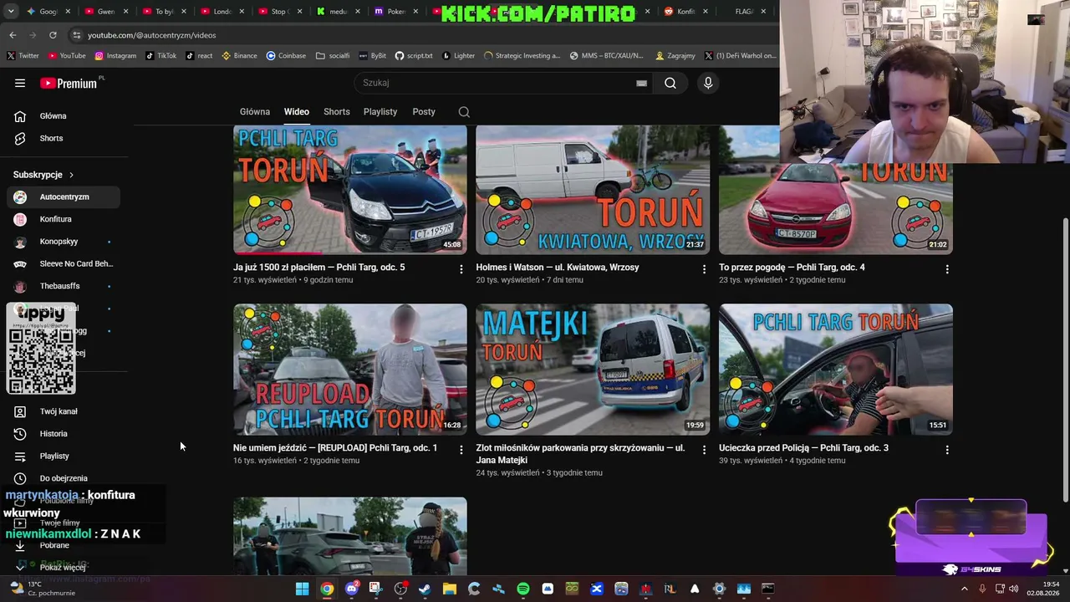
Task: Open Shorts in the left sidebar
Action: click(x=64, y=138)
